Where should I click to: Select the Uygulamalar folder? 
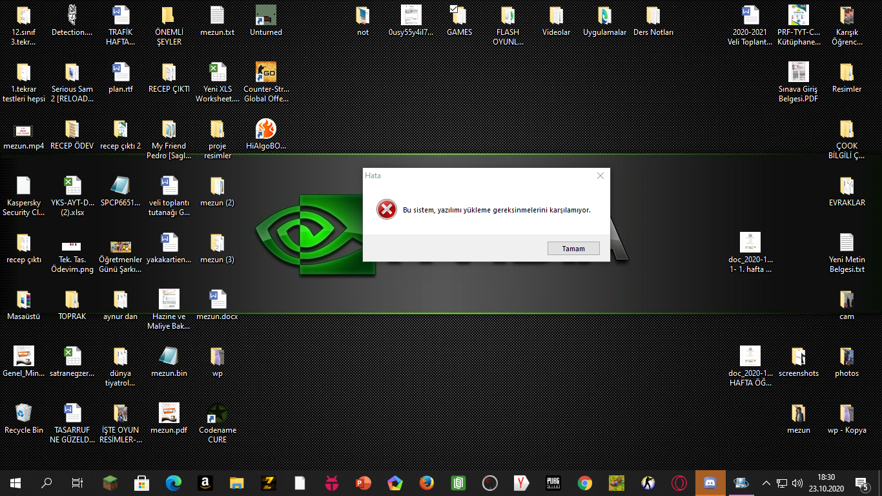[605, 21]
